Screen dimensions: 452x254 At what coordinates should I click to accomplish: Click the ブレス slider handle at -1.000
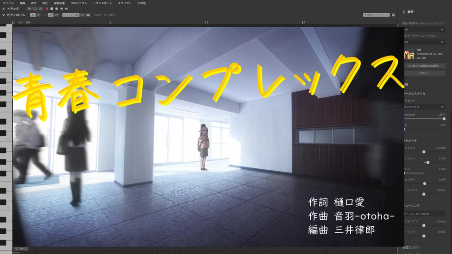click(404, 173)
